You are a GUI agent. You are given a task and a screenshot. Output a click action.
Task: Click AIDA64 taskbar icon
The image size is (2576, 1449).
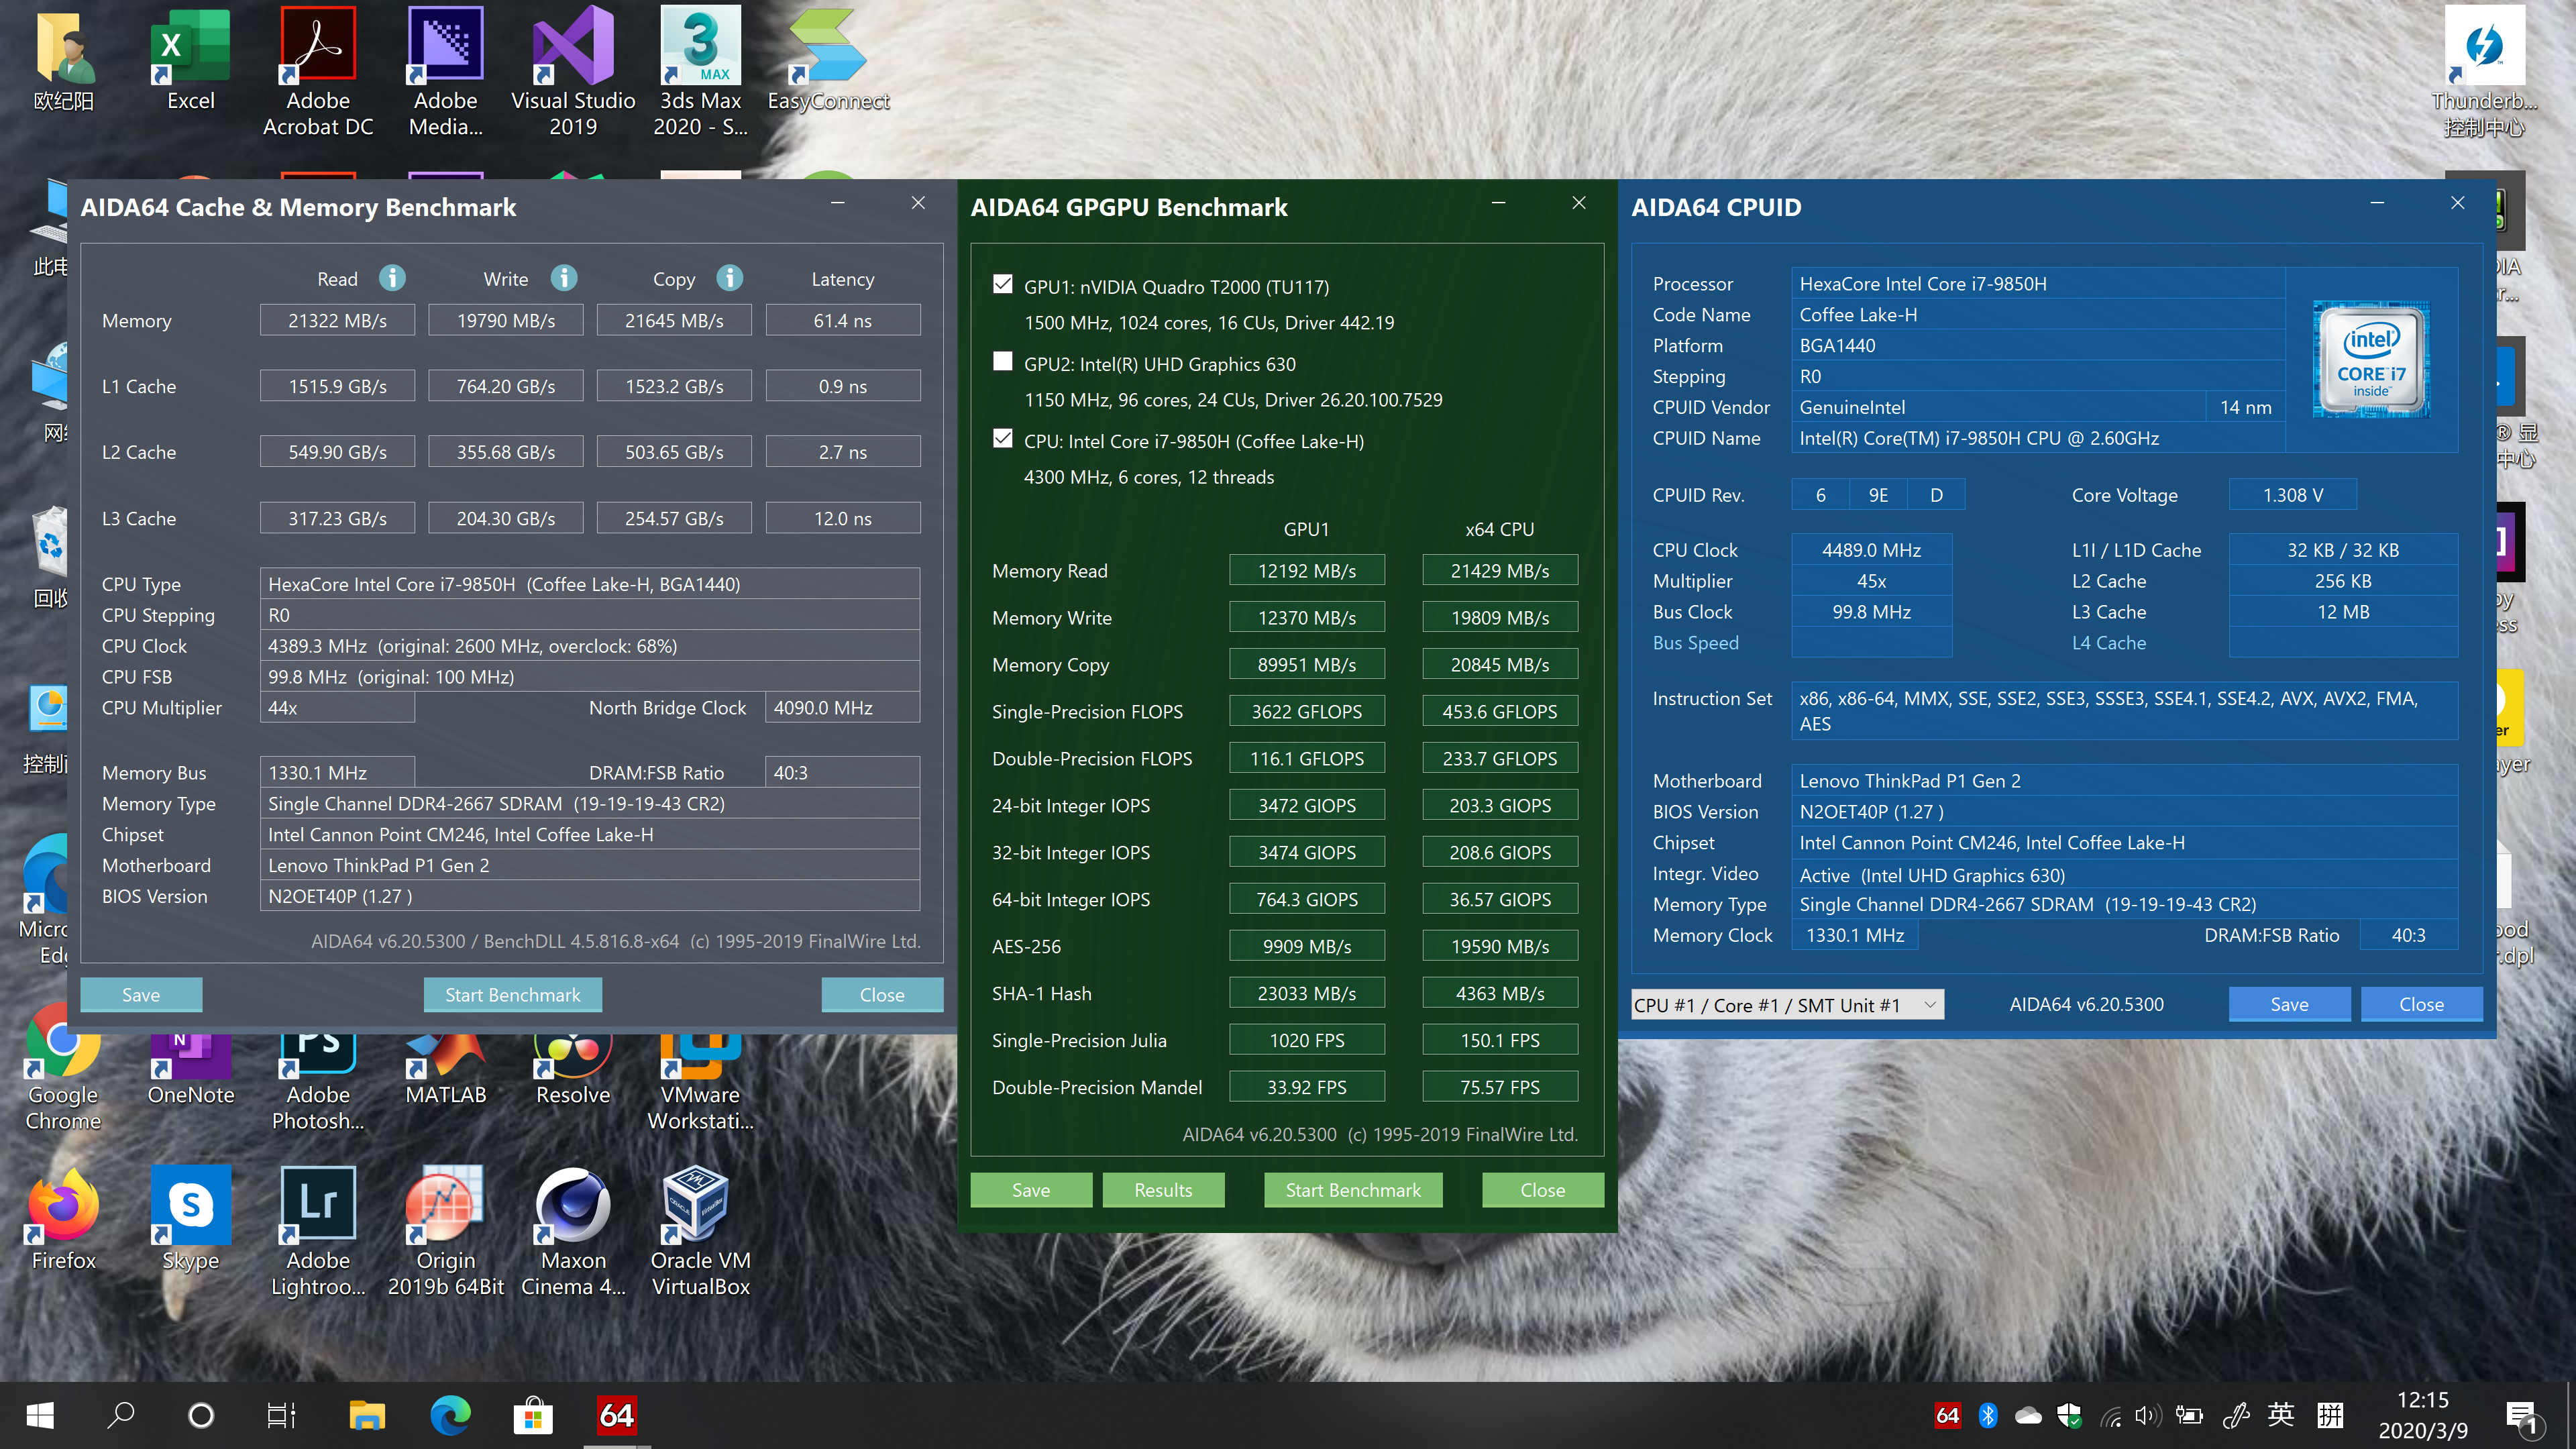pos(617,1415)
